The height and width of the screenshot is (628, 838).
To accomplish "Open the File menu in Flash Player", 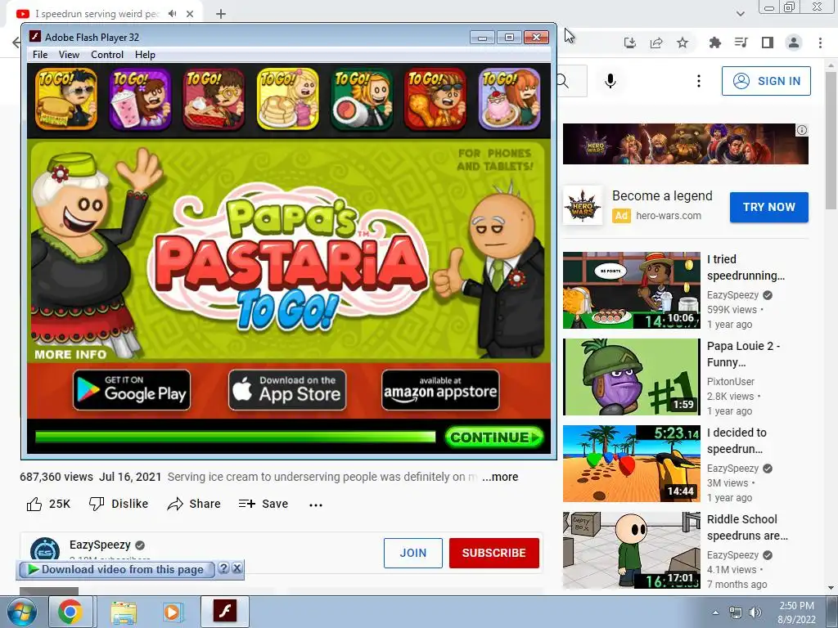I will (x=40, y=55).
